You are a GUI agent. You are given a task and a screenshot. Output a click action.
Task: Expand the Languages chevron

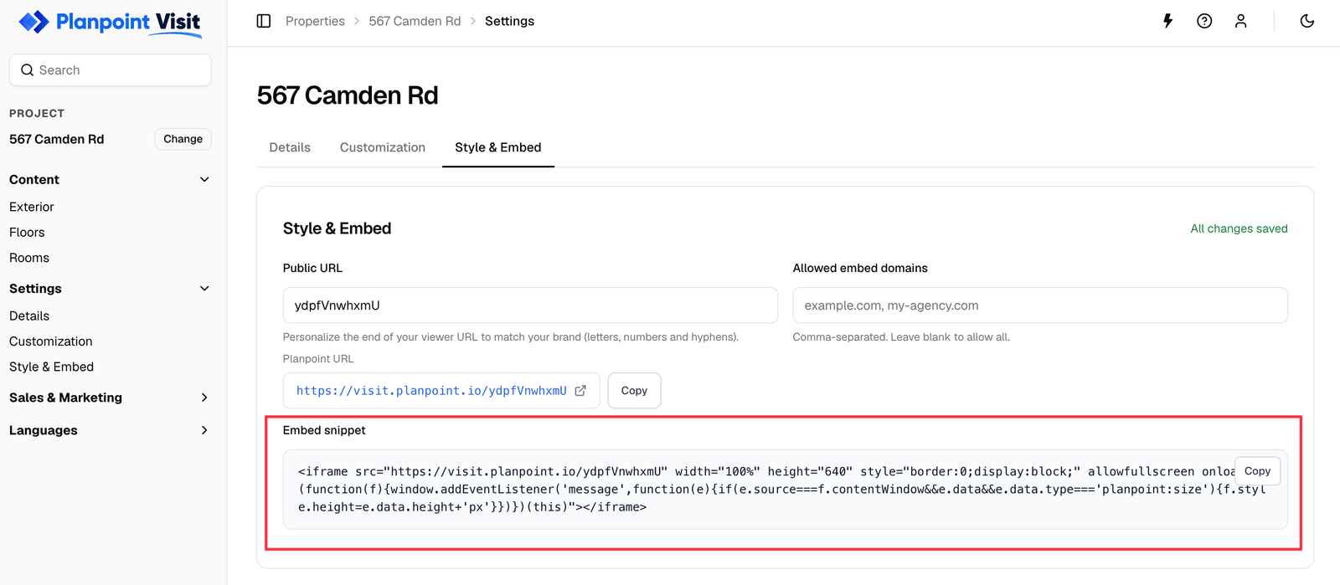pyautogui.click(x=204, y=430)
